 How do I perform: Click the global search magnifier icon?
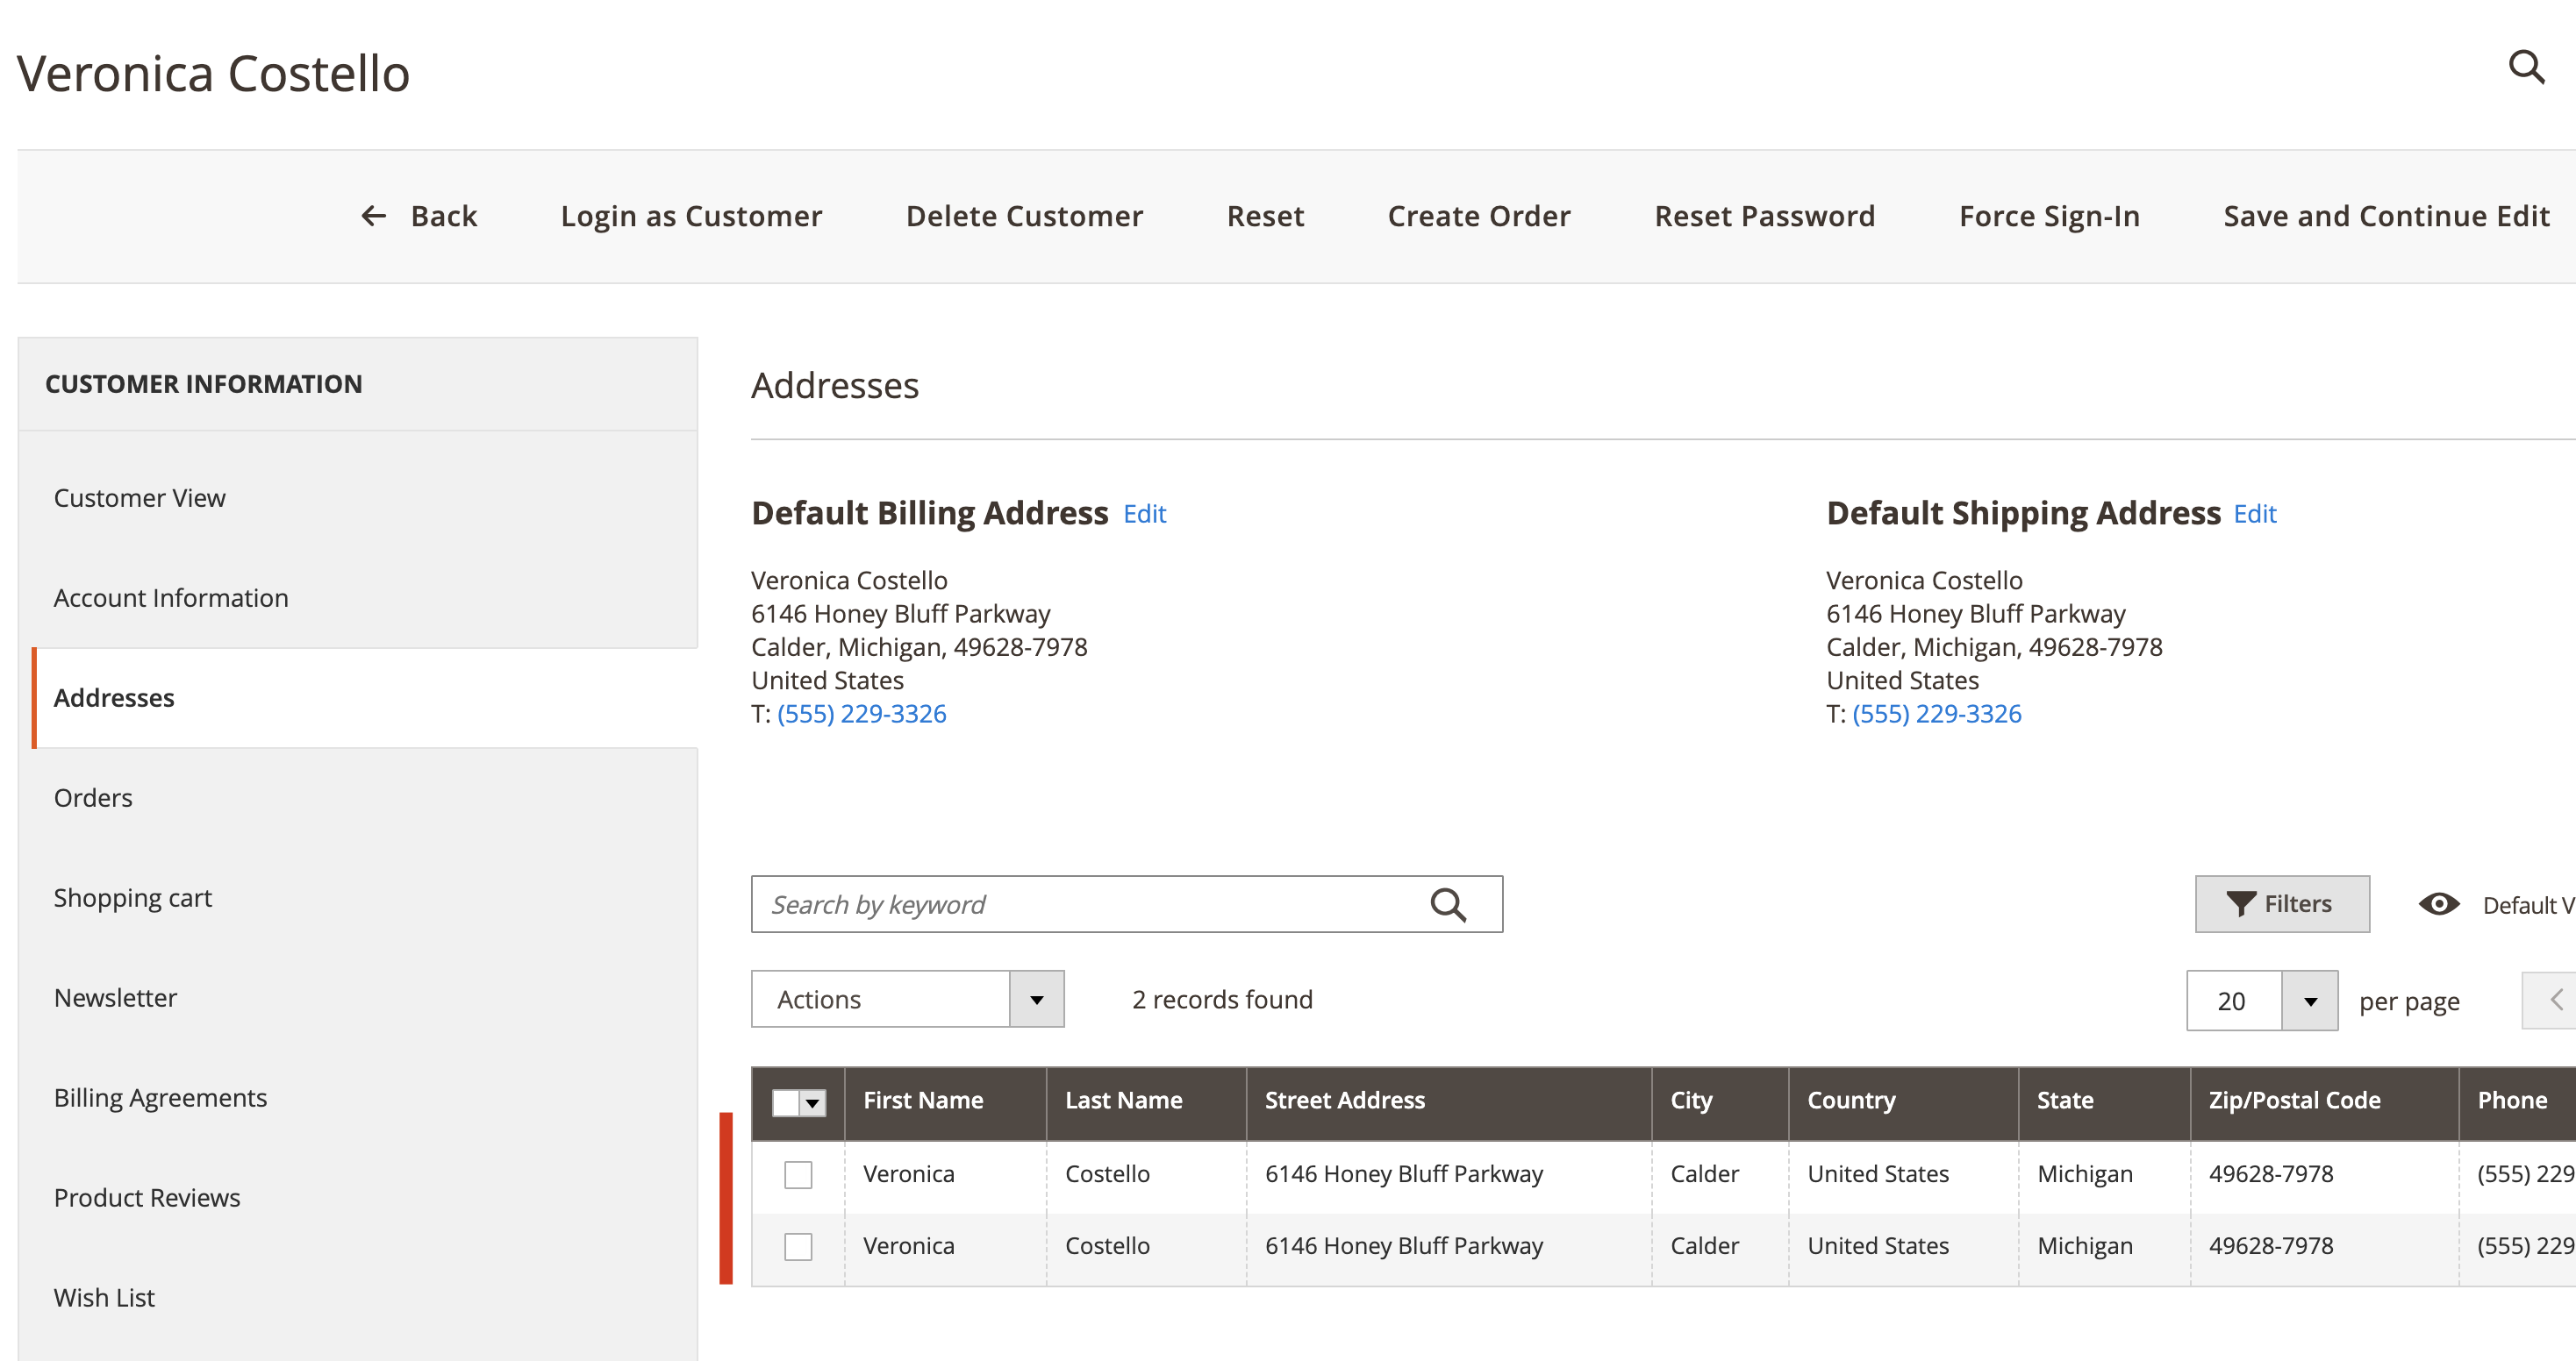tap(2527, 68)
